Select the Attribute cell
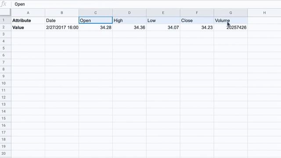The width and height of the screenshot is (281, 158). click(x=28, y=21)
